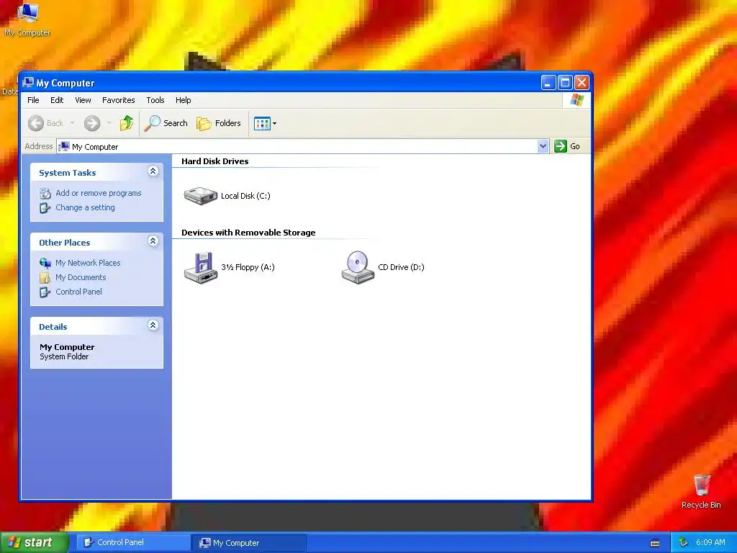The width and height of the screenshot is (737, 553).
Task: Click the My Computer desktop icon
Action: pos(27,19)
